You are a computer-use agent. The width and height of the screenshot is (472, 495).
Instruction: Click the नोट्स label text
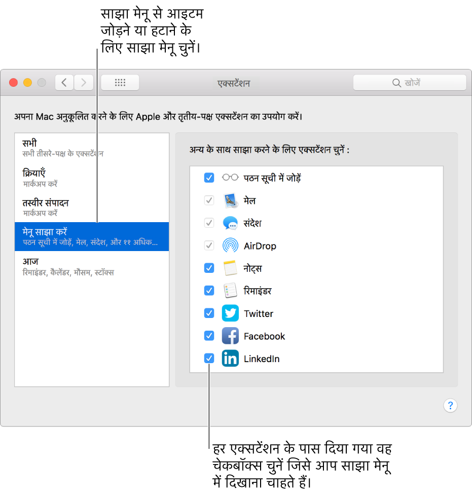click(252, 268)
